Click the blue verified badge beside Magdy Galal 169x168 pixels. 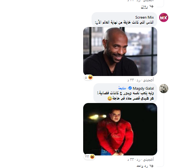[130, 88]
